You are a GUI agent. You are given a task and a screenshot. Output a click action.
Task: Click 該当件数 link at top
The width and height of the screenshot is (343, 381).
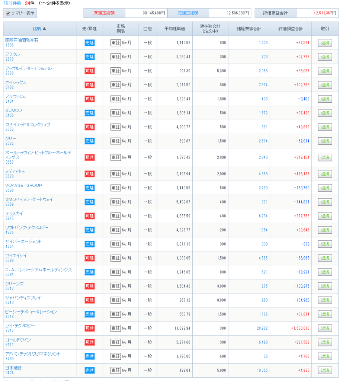tap(12, 3)
